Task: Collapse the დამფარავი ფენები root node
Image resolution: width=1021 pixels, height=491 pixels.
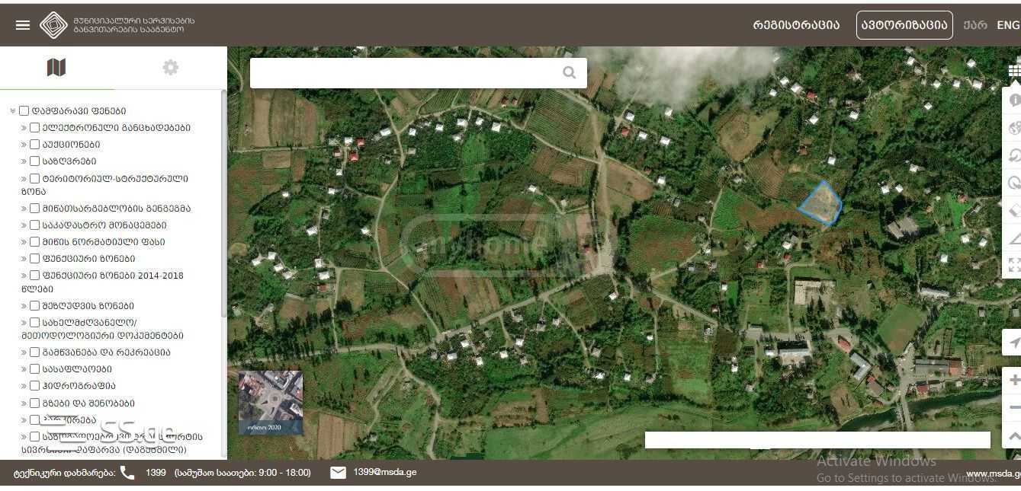Action: [13, 111]
